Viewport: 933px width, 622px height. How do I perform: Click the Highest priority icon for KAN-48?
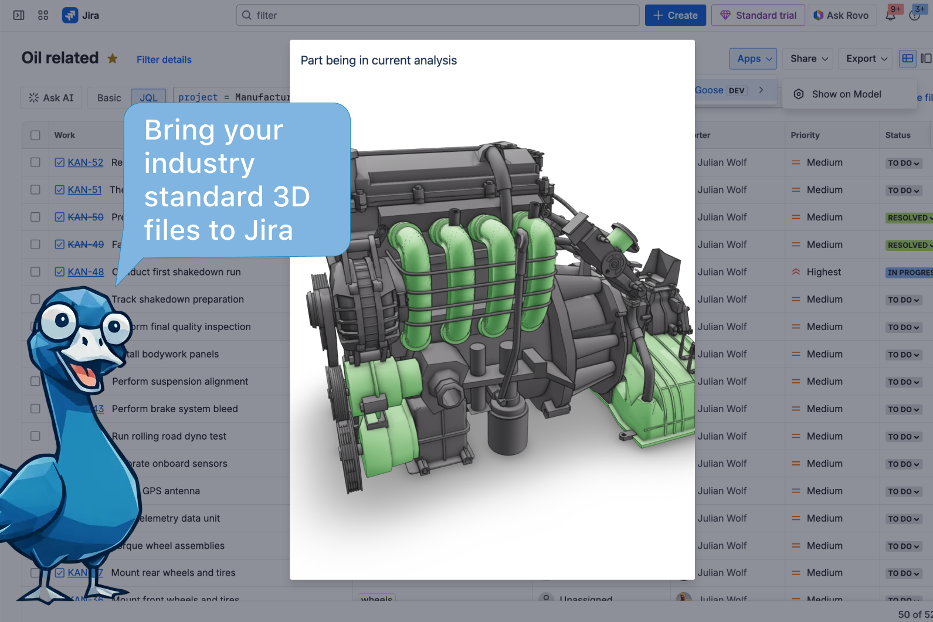click(796, 272)
